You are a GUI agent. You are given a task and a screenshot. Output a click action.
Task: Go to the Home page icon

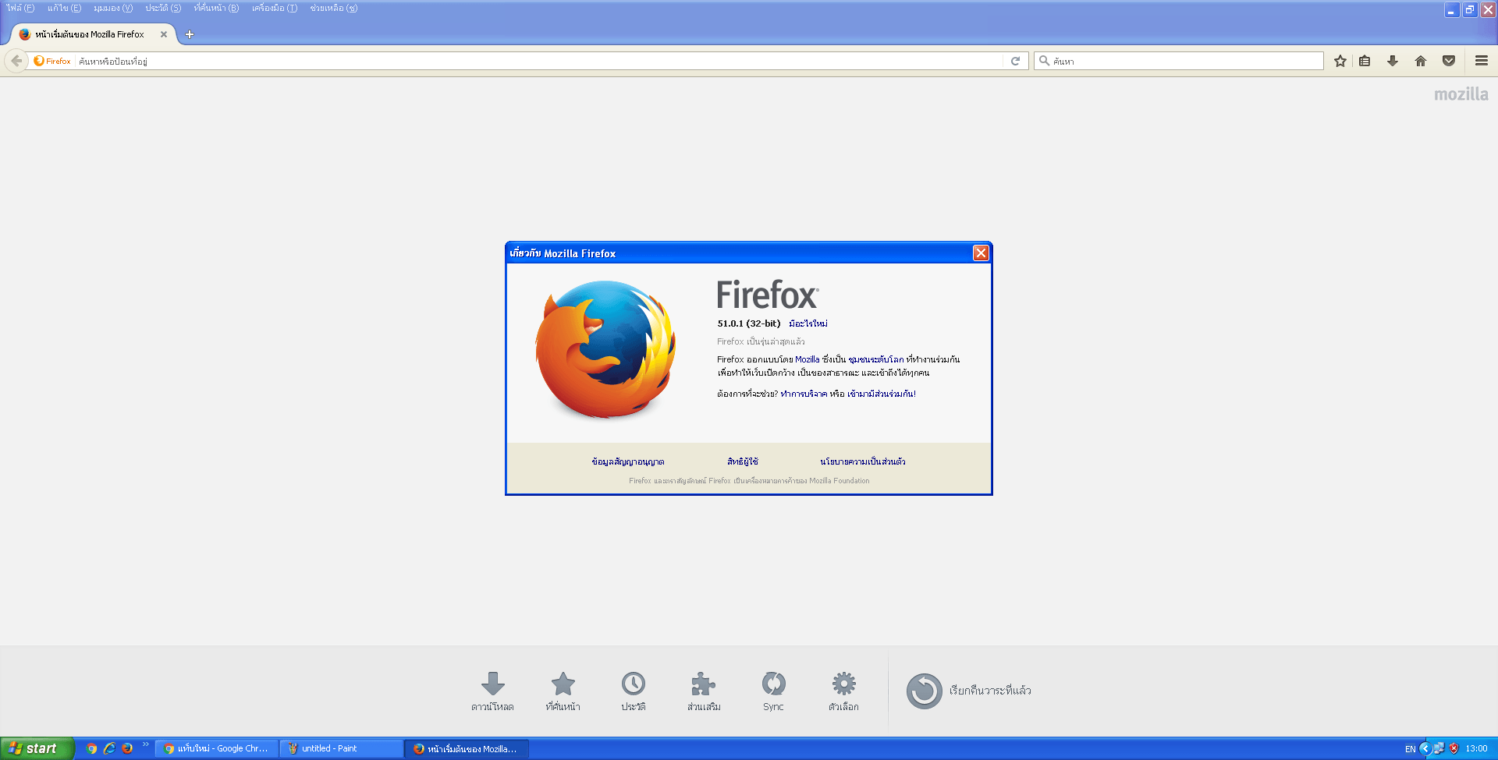(x=1421, y=61)
